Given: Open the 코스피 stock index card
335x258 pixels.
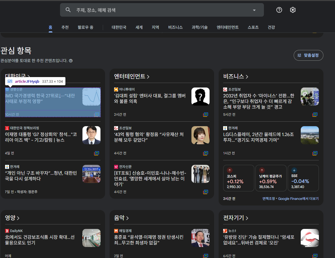Looking at the screenshot, I should click(x=239, y=178).
